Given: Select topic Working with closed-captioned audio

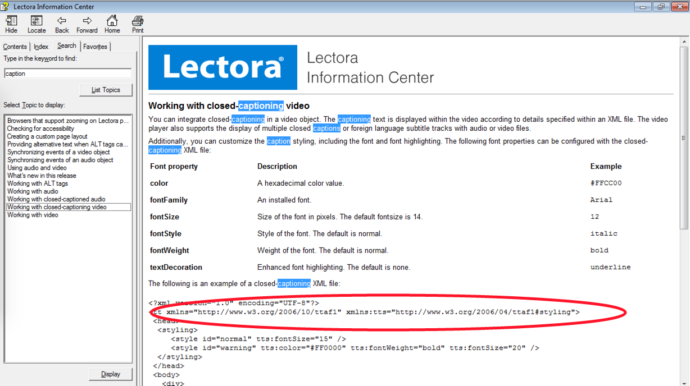Looking at the screenshot, I should point(56,199).
